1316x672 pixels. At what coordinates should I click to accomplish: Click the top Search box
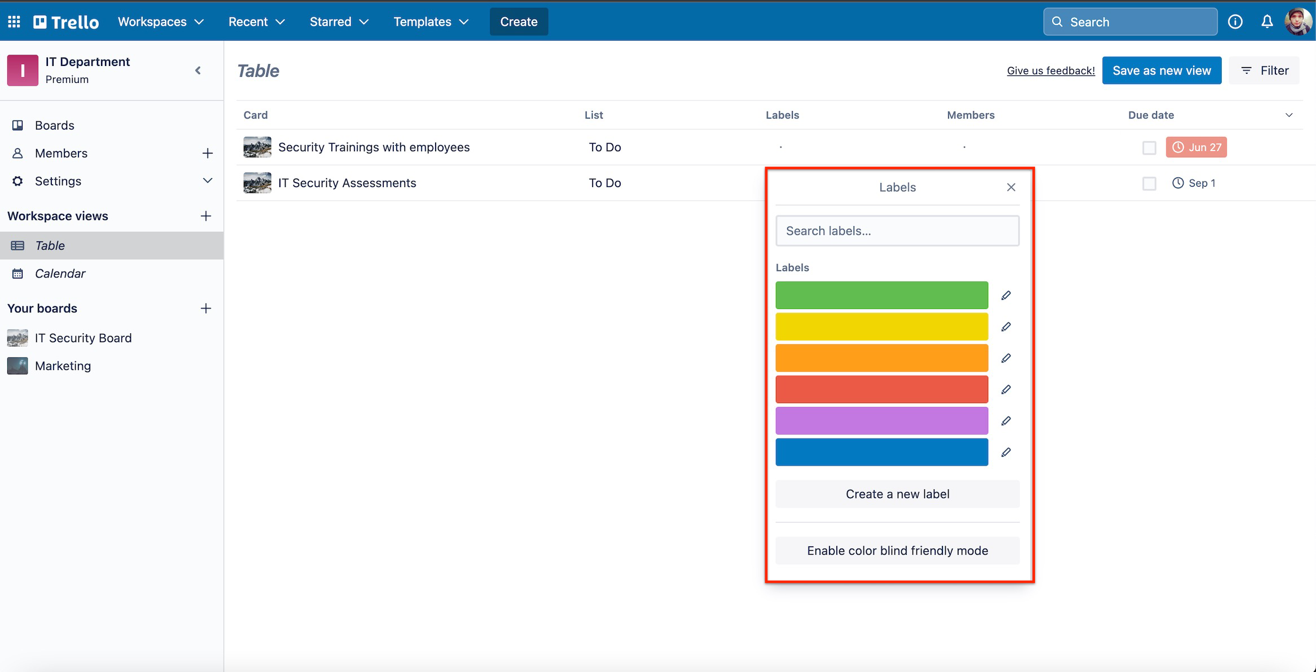coord(1130,22)
